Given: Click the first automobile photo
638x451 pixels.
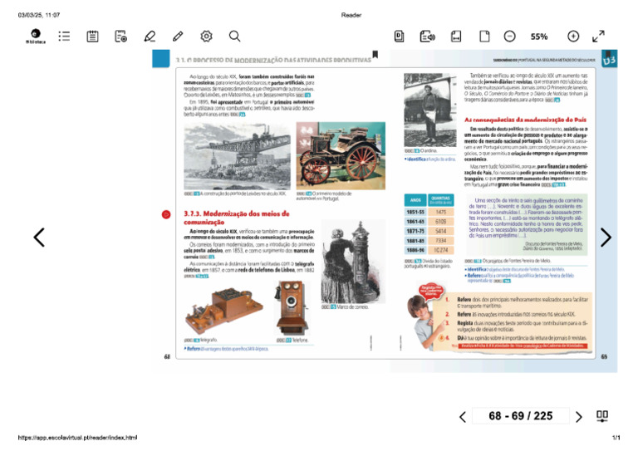Looking at the screenshot, I should [341, 156].
